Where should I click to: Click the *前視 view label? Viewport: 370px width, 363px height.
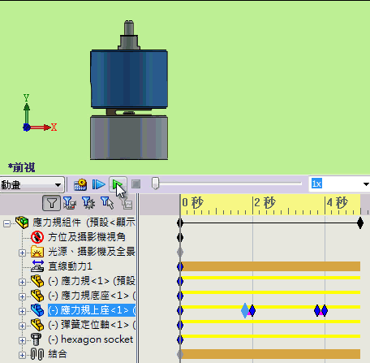21,167
